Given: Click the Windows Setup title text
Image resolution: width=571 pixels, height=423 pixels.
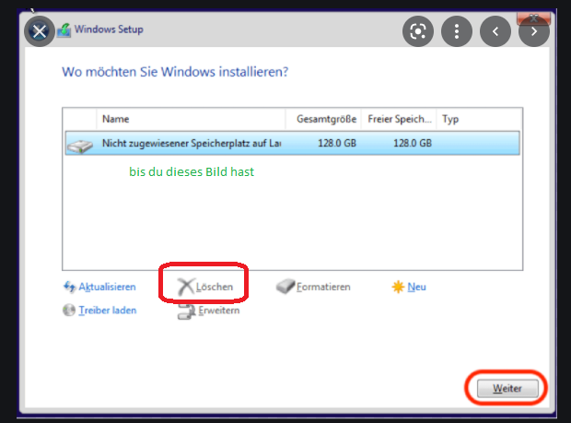Looking at the screenshot, I should (109, 29).
